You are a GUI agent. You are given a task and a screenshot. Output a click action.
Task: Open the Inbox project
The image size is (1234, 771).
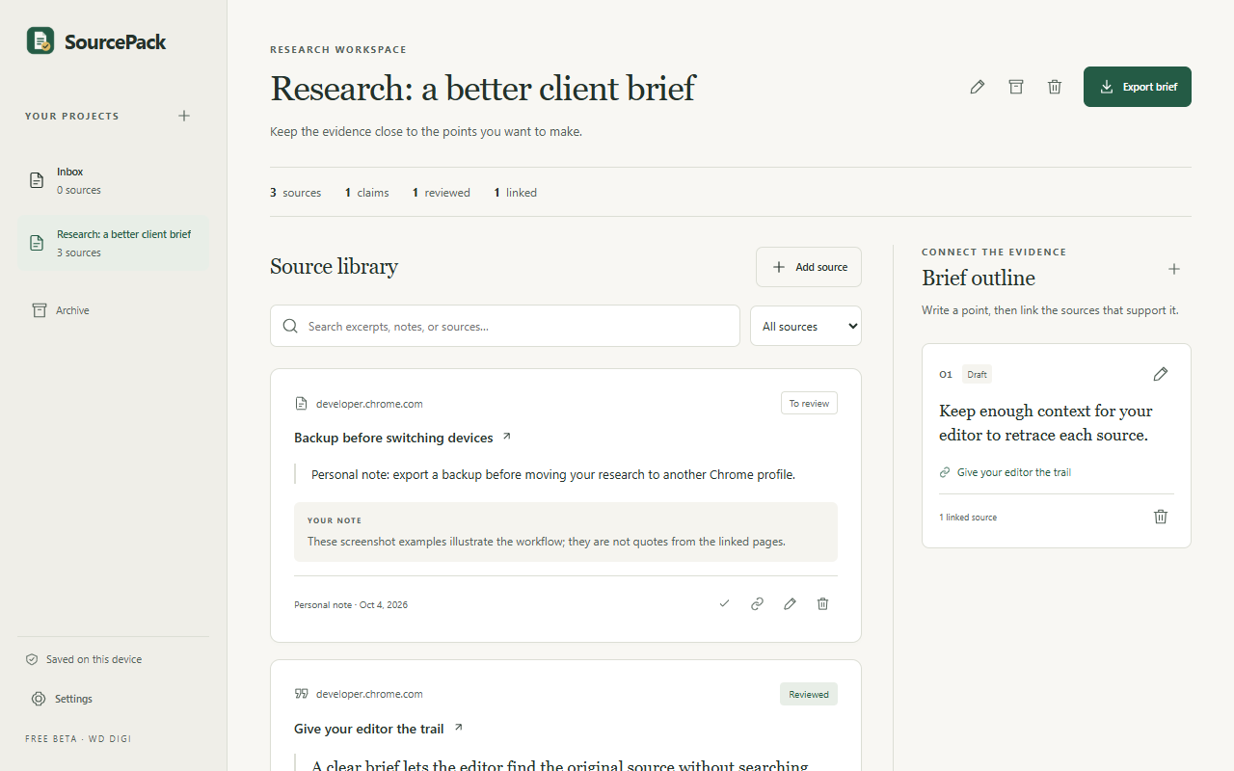coord(113,180)
